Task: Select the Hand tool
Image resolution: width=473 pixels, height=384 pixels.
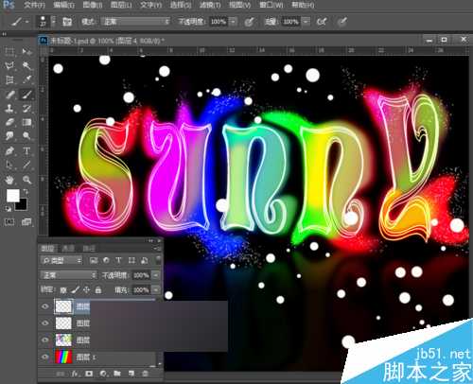Action: coord(9,180)
